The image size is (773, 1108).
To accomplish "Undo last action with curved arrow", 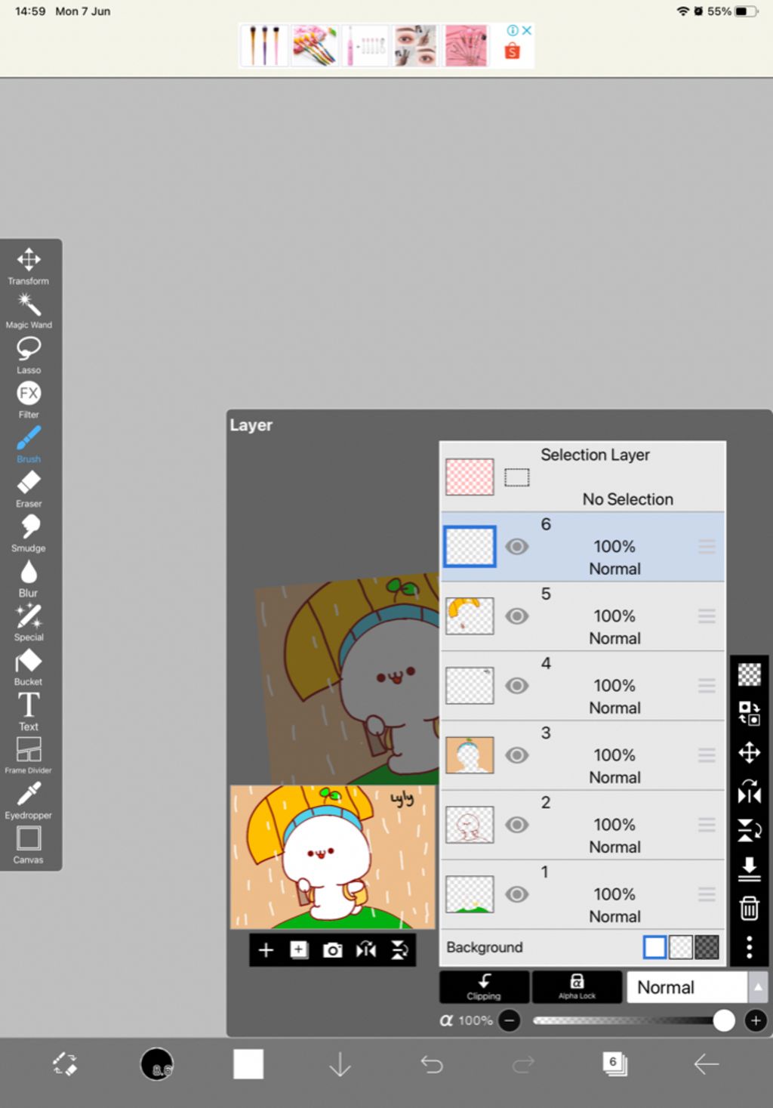I will 432,1064.
